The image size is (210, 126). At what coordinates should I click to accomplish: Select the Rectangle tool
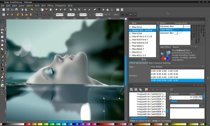(2, 37)
